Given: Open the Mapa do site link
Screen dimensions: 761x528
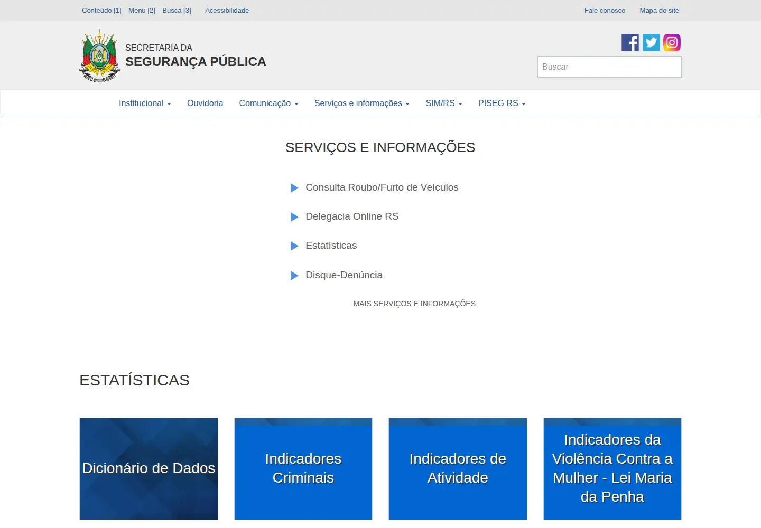Looking at the screenshot, I should tap(659, 11).
